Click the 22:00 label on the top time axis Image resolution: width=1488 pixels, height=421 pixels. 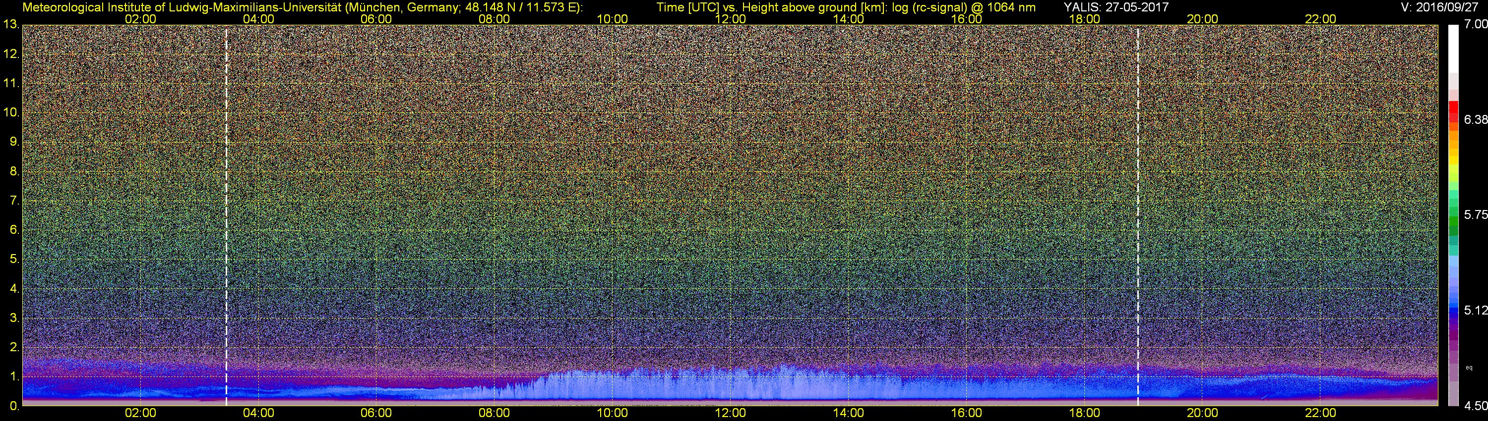tap(1320, 18)
